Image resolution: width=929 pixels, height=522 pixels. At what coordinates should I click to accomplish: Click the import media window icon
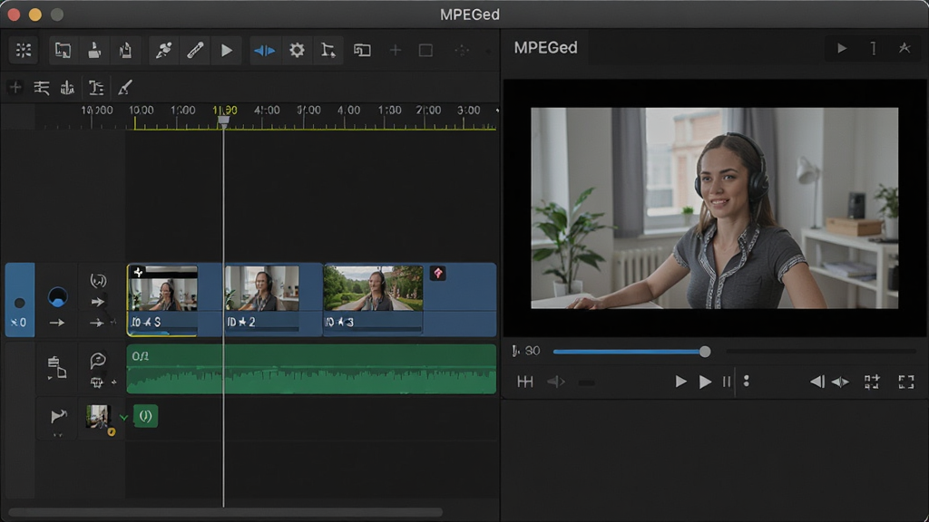63,51
